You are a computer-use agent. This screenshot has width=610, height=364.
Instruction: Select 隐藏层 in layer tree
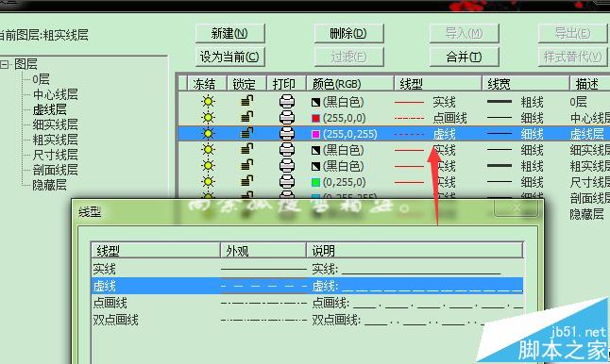(49, 185)
